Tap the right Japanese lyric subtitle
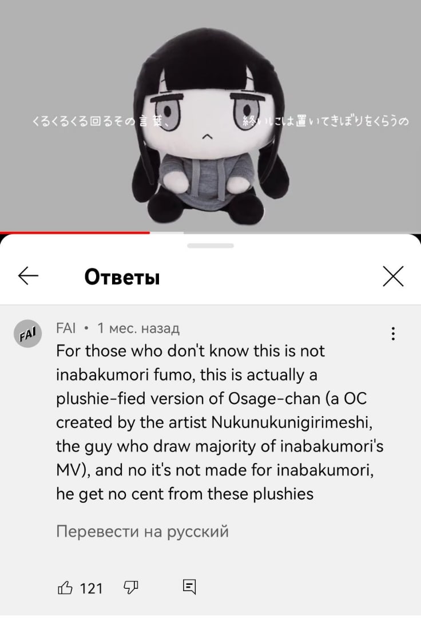Screen dimensions: 421x618 pos(325,121)
